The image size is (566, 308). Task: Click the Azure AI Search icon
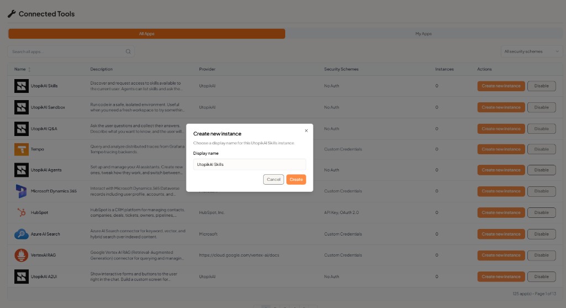click(22, 234)
